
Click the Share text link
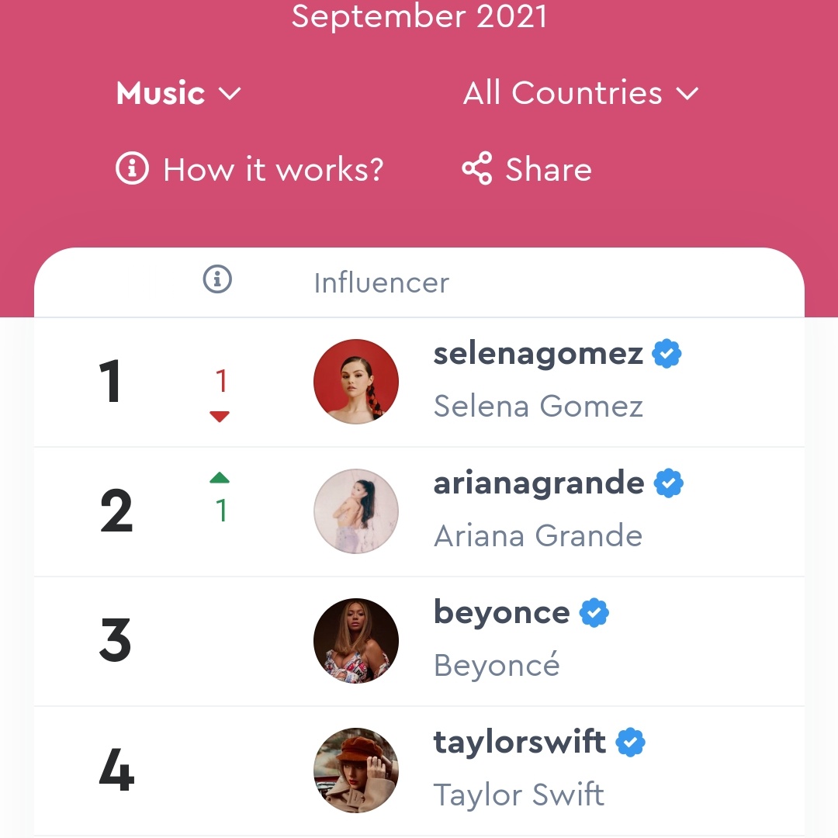[549, 169]
